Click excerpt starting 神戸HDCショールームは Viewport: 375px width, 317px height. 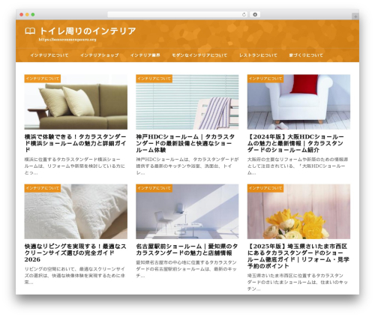tap(187, 166)
